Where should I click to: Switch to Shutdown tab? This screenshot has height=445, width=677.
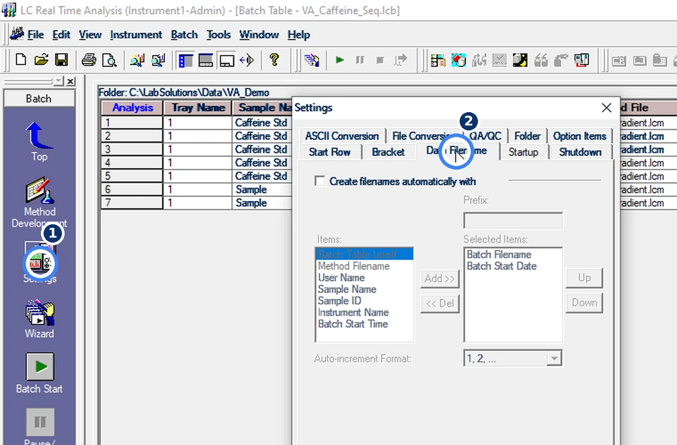pos(580,152)
